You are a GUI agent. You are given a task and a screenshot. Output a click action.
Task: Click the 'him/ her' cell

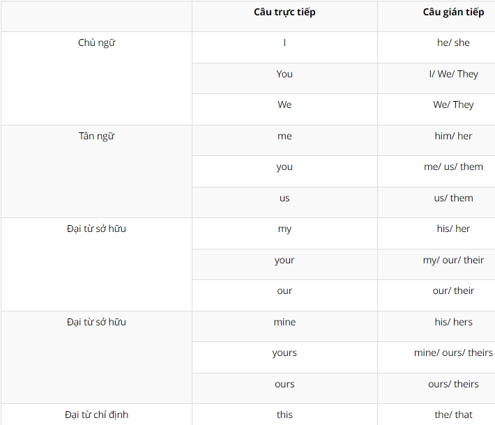[x=453, y=136]
